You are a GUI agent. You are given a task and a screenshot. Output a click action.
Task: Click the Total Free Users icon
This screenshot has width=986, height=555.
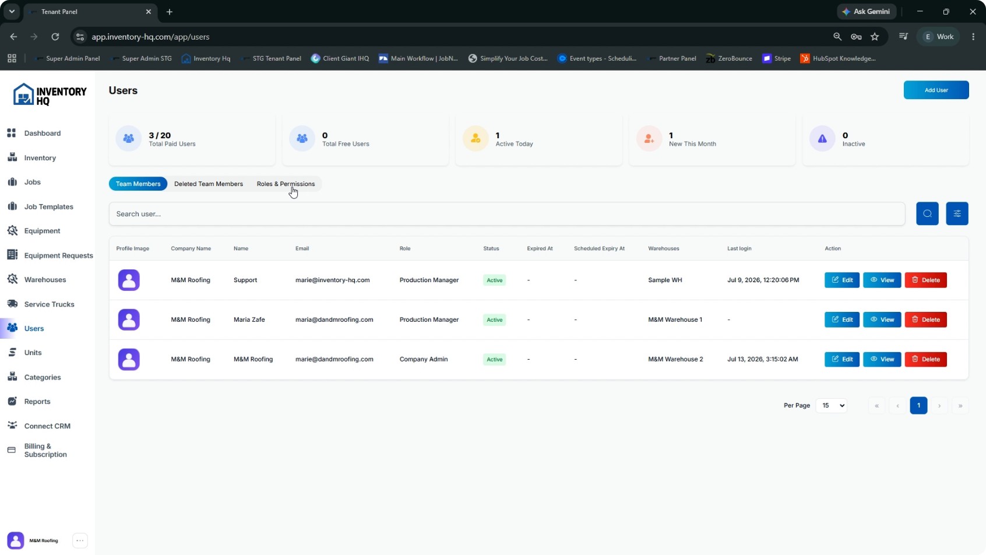[302, 139]
